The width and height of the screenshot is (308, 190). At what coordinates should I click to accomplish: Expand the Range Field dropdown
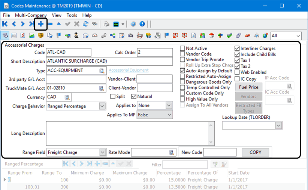tap(103, 152)
